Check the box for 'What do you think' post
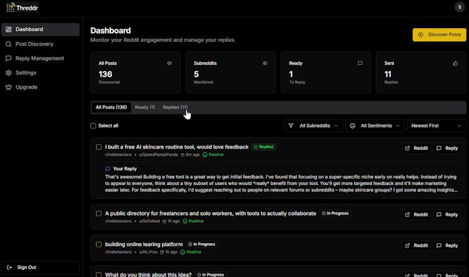This screenshot has width=469, height=277. click(99, 274)
